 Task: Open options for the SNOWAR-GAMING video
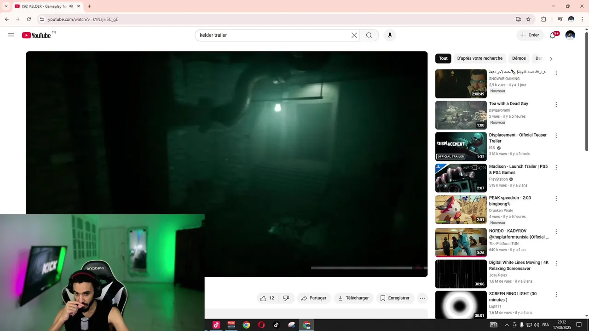click(x=556, y=73)
